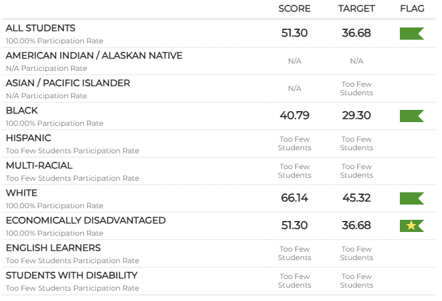The height and width of the screenshot is (301, 442).
Task: Select the WHITE subgroup label
Action: [x=22, y=193]
